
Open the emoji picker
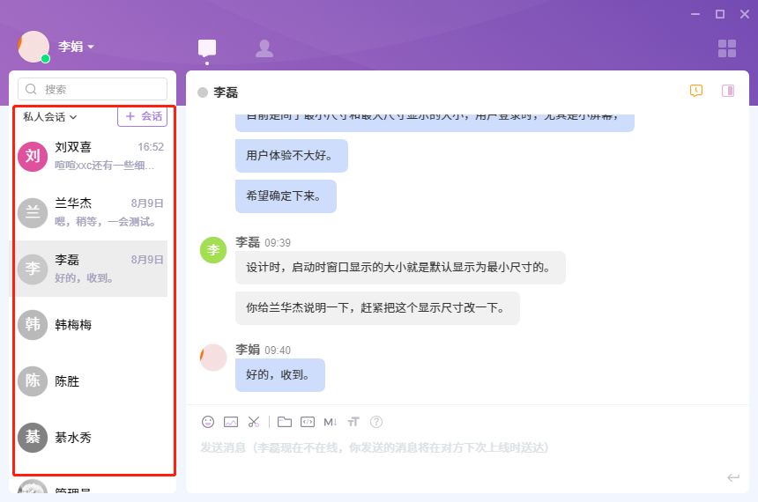[x=208, y=422]
